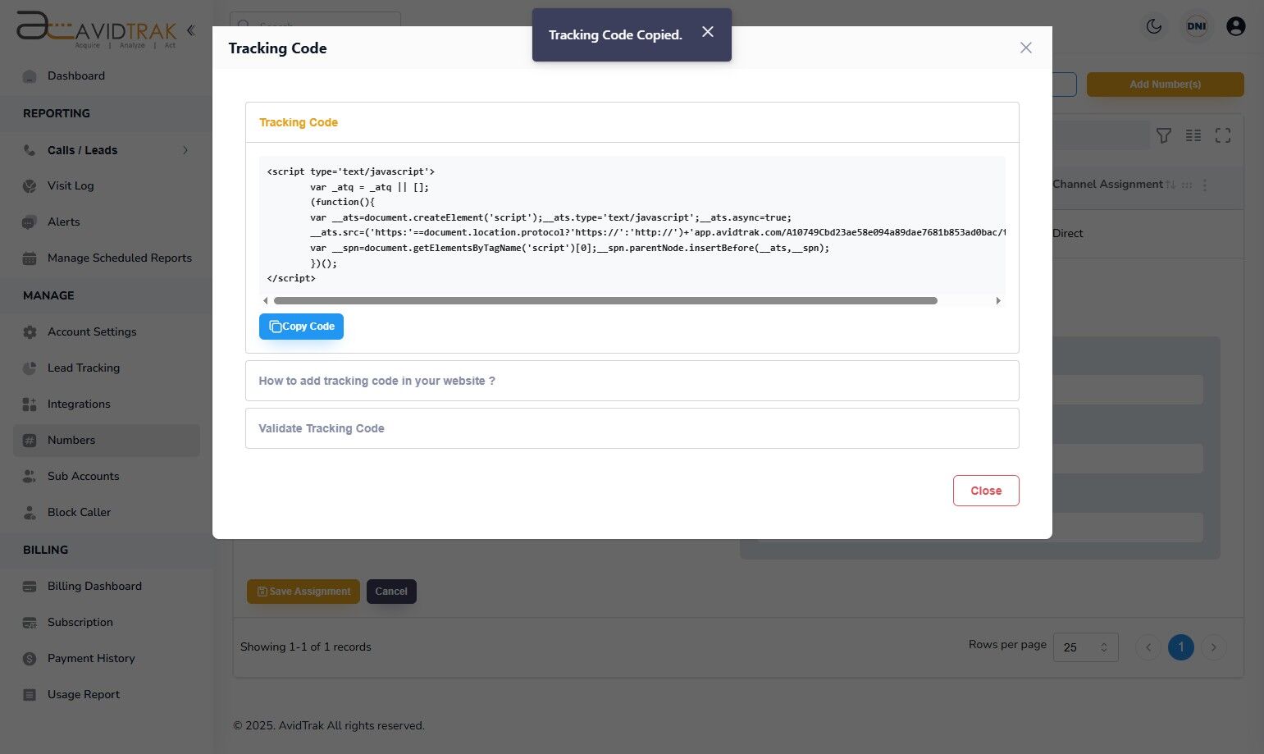Toggle fullscreen table view icon
Viewport: 1264px width, 754px height.
coord(1223,135)
